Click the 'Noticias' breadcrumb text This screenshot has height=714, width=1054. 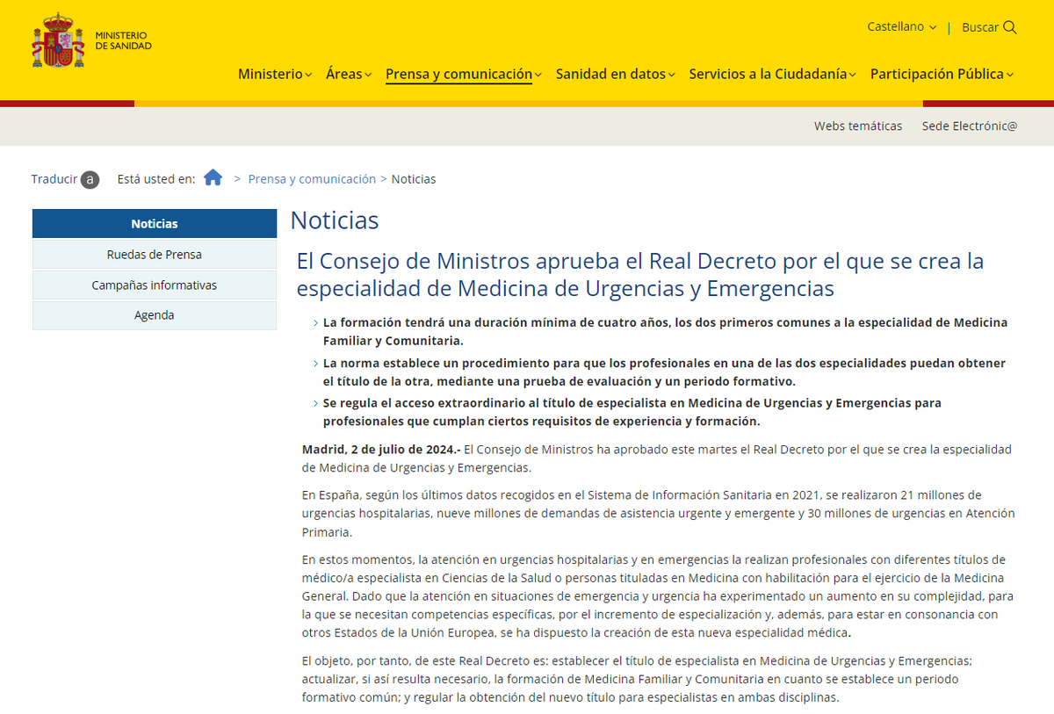414,179
